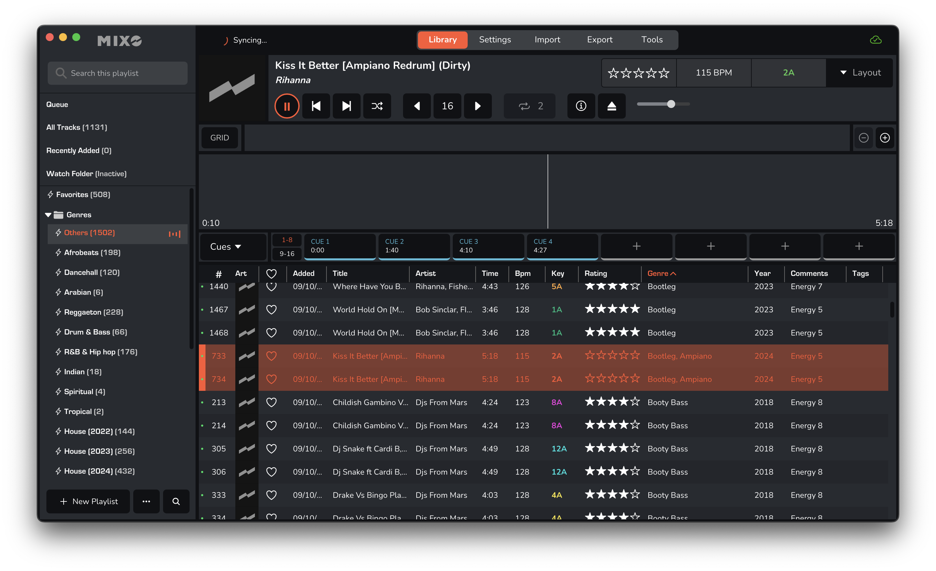
Task: Click the waveform overview bar
Action: pyautogui.click(x=547, y=138)
